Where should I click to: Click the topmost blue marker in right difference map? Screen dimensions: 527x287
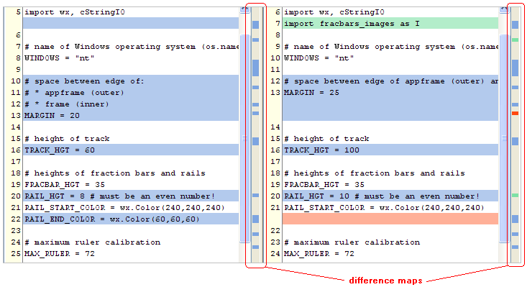tap(515, 24)
